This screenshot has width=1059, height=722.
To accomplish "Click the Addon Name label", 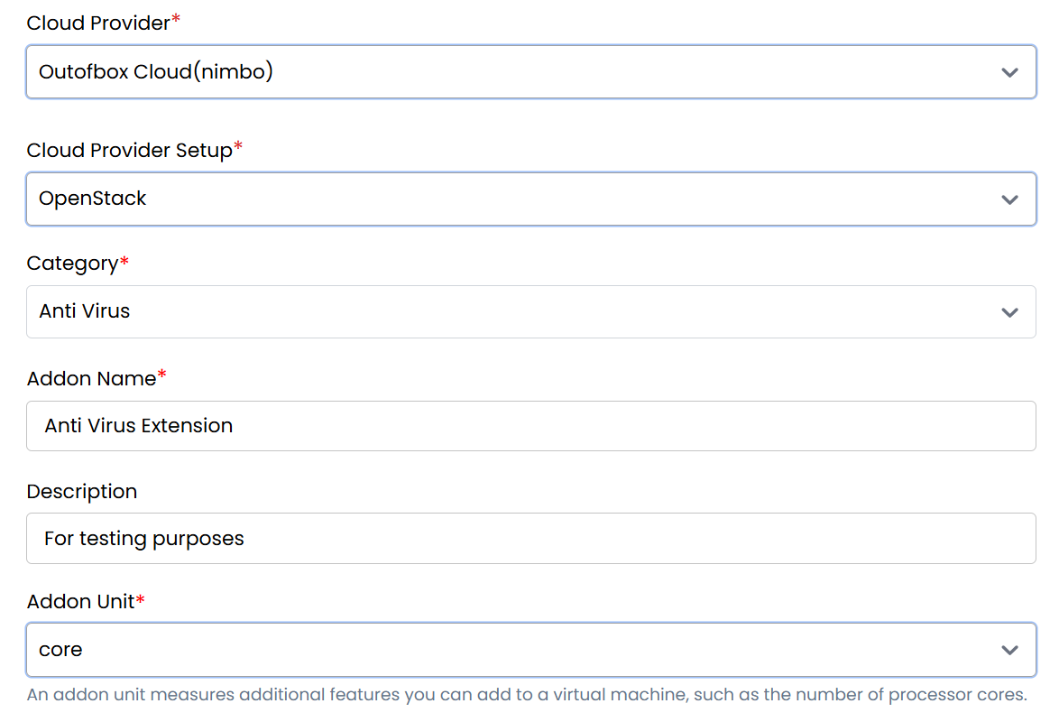I will [x=91, y=379].
